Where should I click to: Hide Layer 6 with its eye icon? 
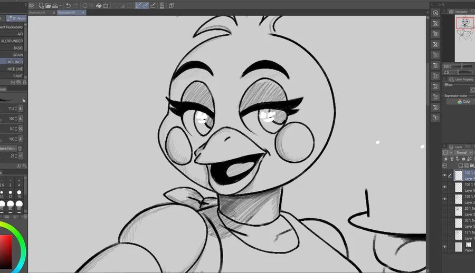(445, 187)
